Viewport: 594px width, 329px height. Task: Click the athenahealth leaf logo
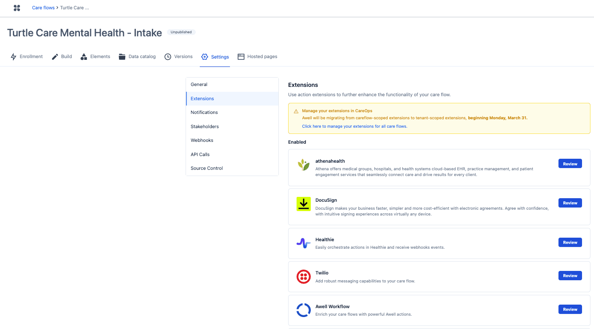click(x=304, y=165)
